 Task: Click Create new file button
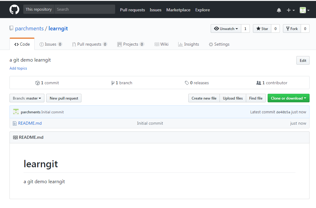[204, 98]
